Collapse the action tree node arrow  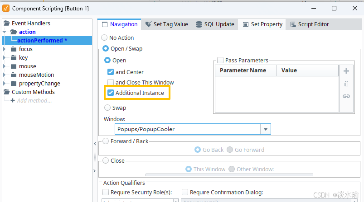[x=5, y=32]
